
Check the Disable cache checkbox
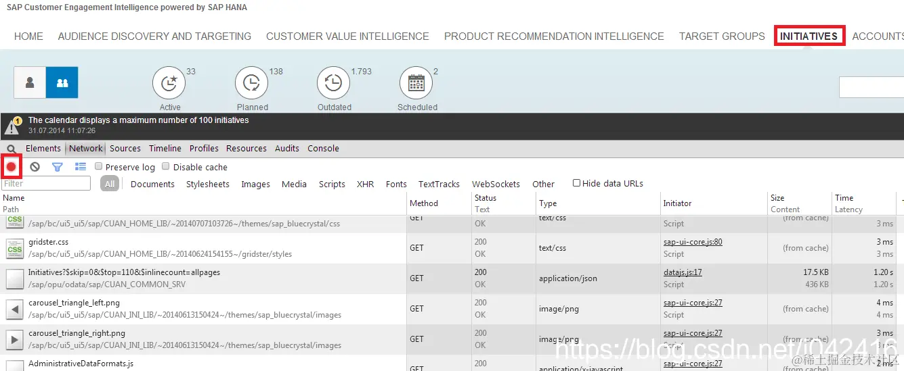(166, 166)
